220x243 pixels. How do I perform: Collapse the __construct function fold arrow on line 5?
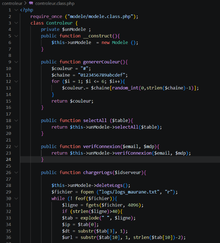(16, 36)
